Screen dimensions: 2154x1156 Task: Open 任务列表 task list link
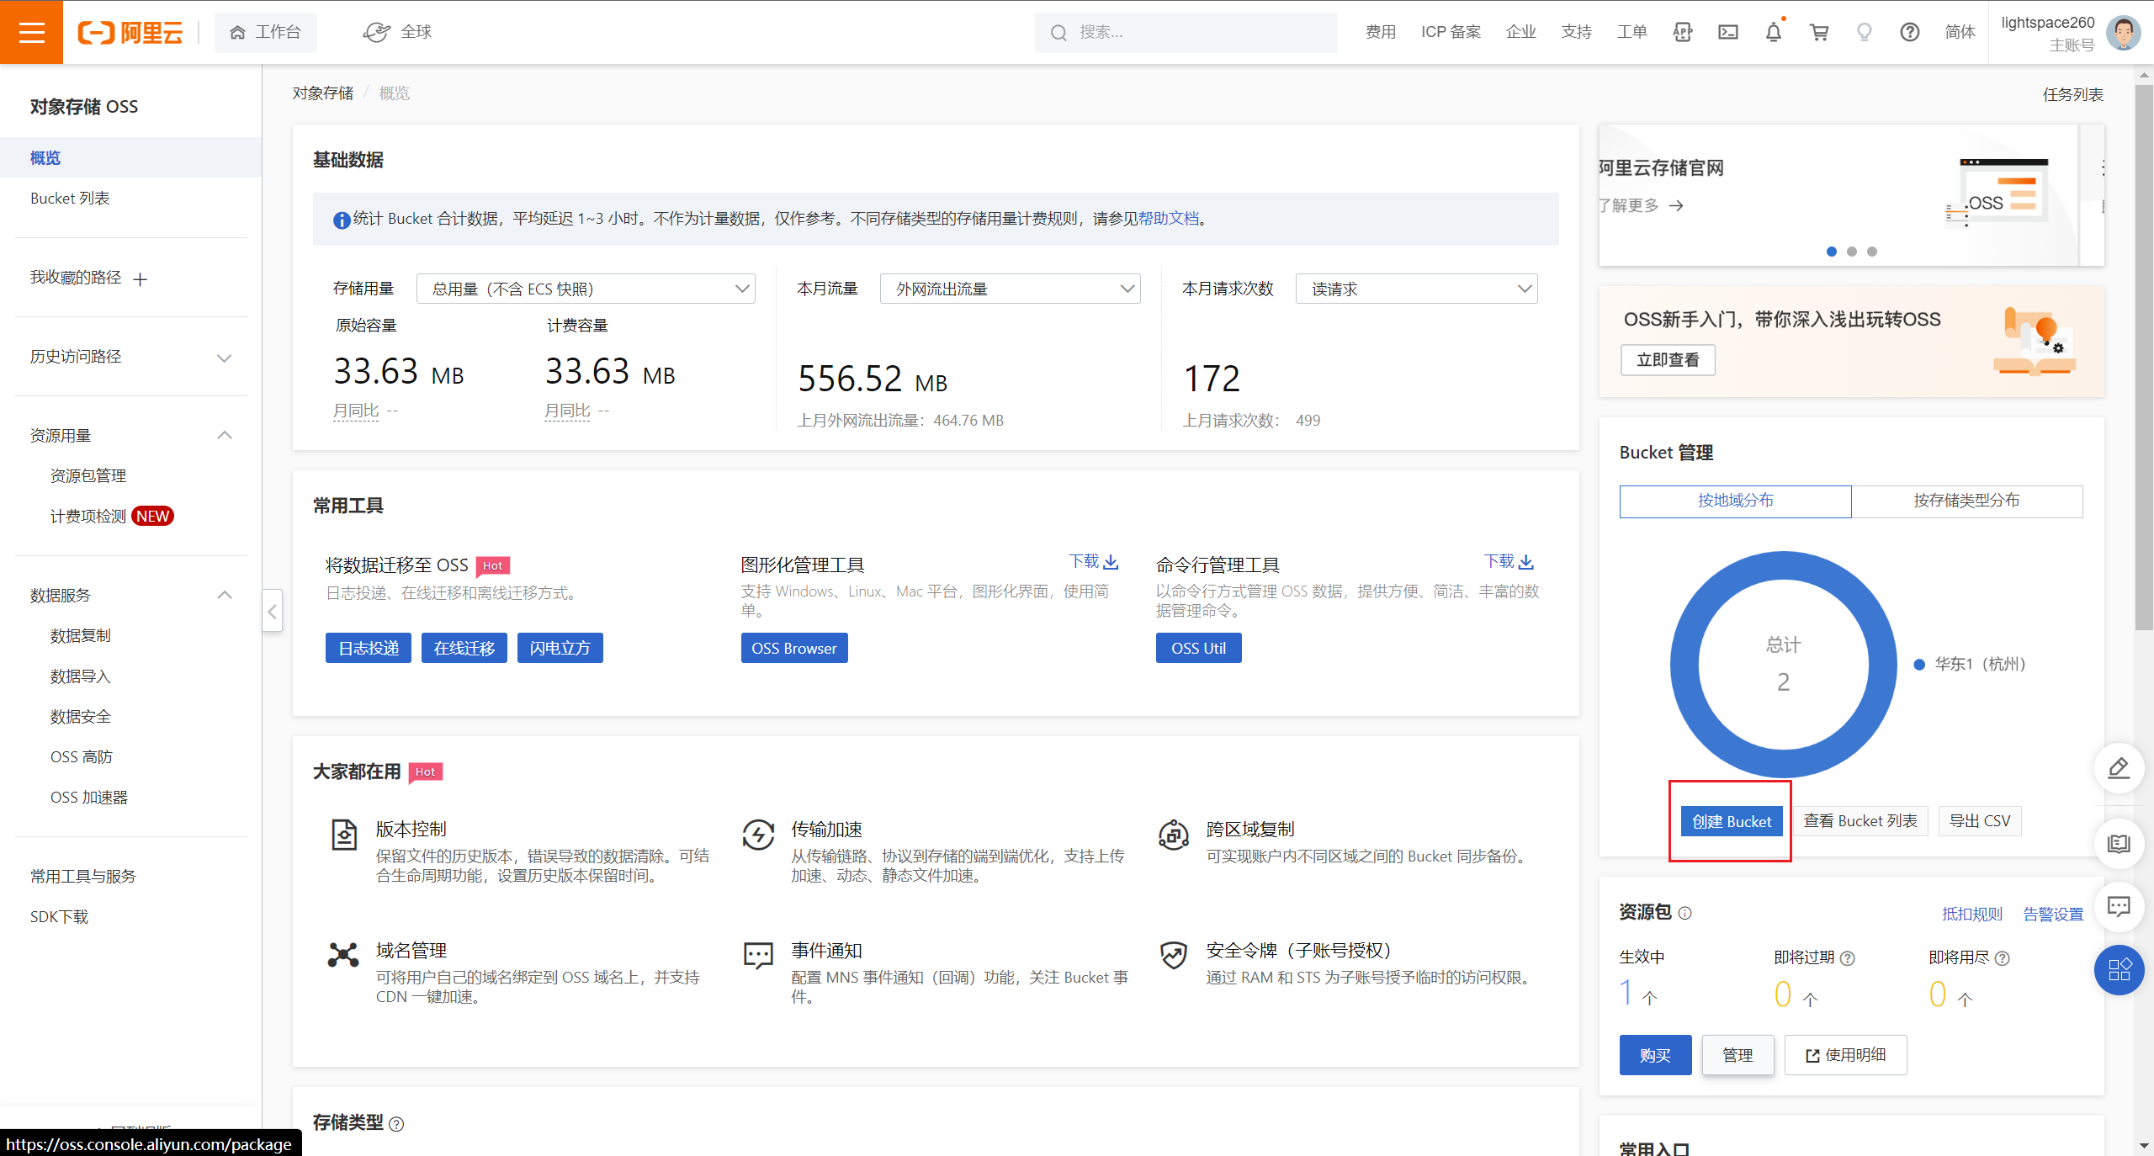[x=2072, y=94]
